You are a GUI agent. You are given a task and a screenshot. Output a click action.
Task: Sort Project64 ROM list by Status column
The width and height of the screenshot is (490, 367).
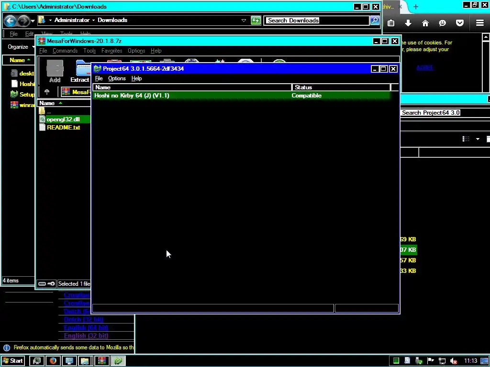[341, 87]
